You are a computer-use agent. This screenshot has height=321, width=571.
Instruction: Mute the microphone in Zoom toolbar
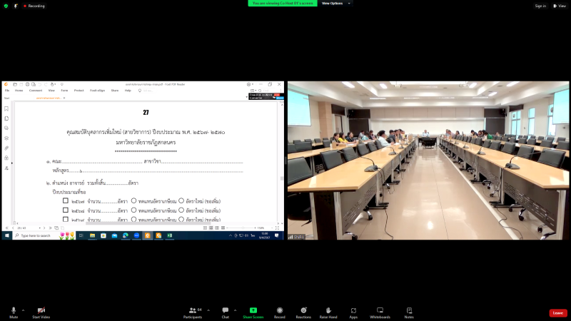(x=14, y=311)
